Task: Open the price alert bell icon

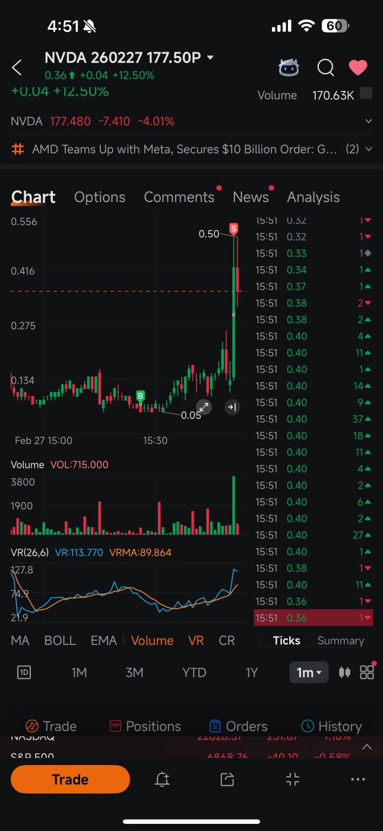Action: 162,780
